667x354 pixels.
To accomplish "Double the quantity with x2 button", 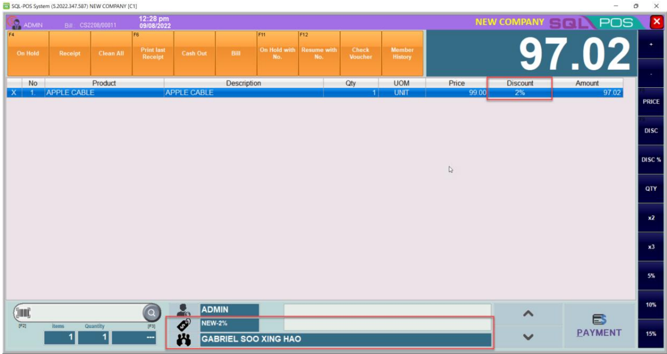I will (651, 218).
